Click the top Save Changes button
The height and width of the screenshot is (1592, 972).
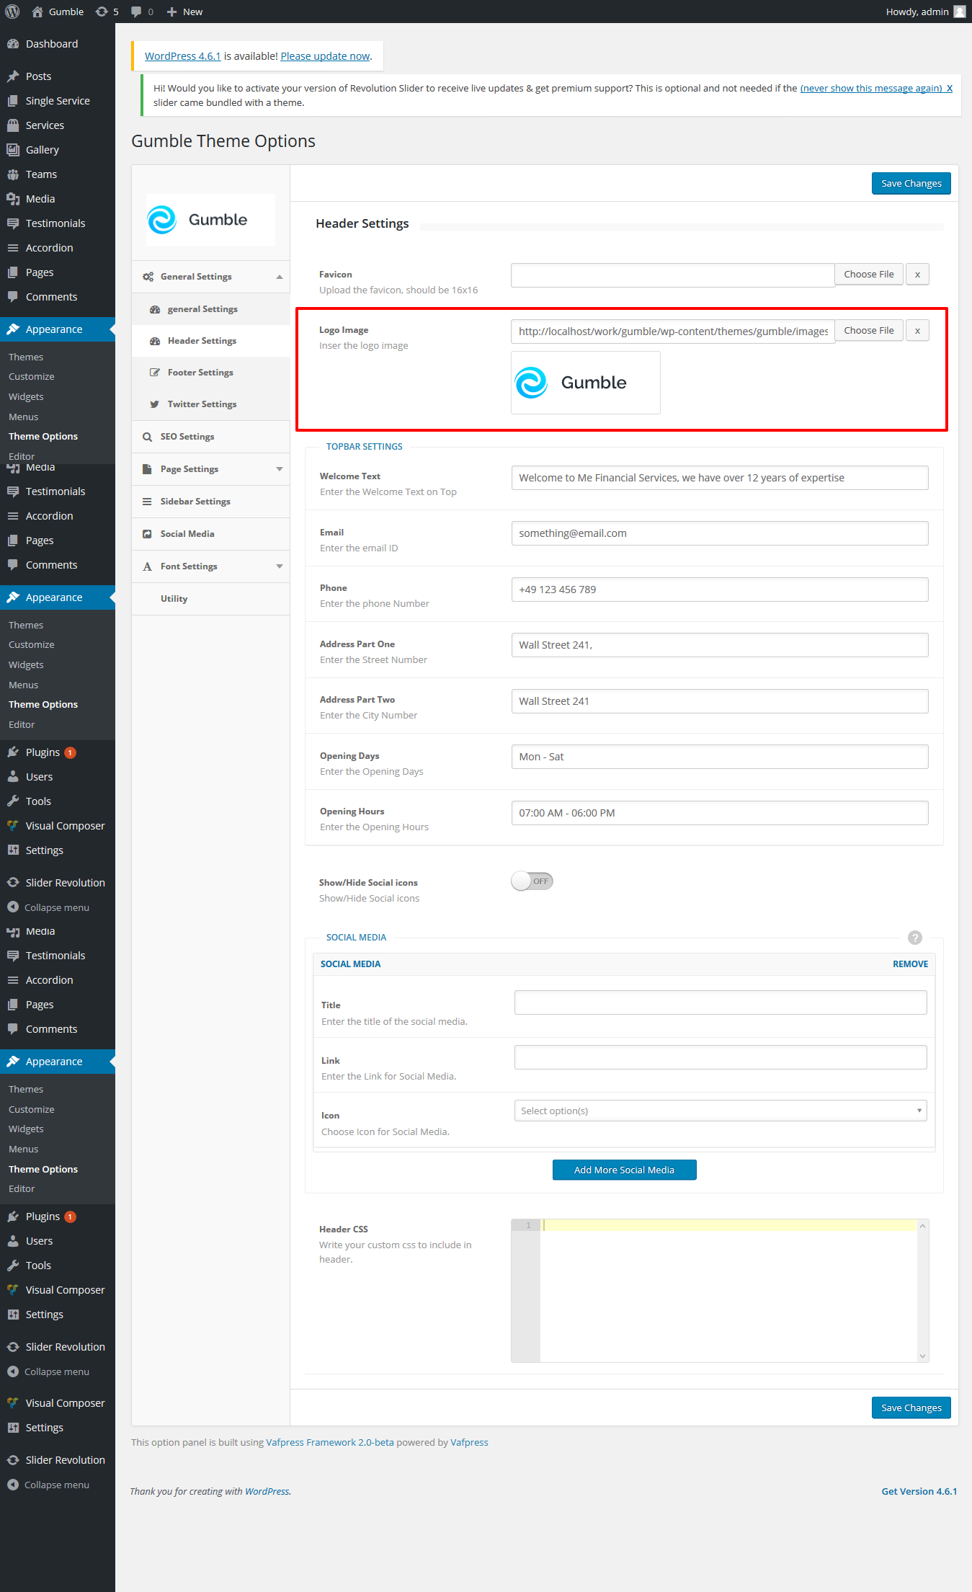[911, 184]
